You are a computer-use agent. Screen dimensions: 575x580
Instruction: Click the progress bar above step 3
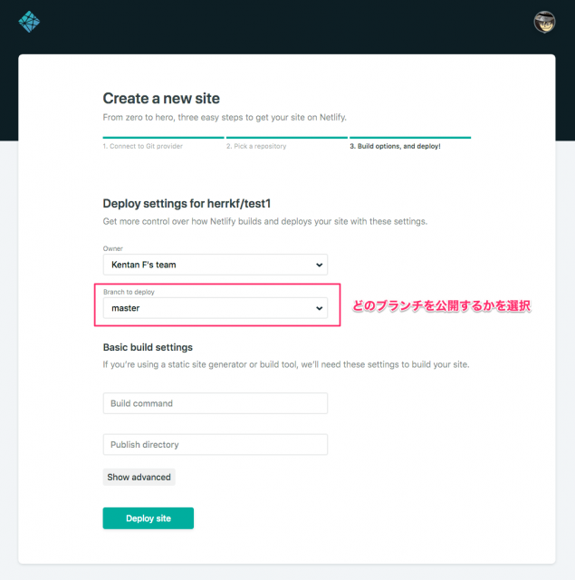pyautogui.click(x=410, y=138)
